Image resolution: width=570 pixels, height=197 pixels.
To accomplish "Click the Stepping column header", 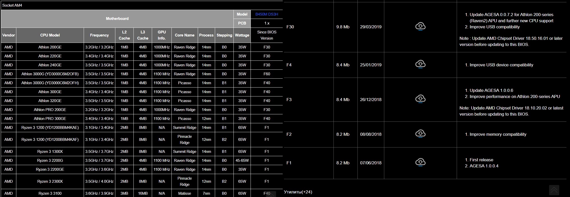I will click(x=224, y=35).
